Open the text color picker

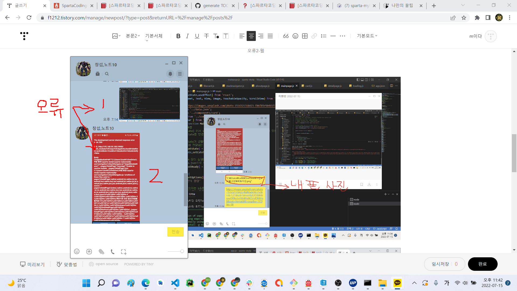pyautogui.click(x=216, y=36)
